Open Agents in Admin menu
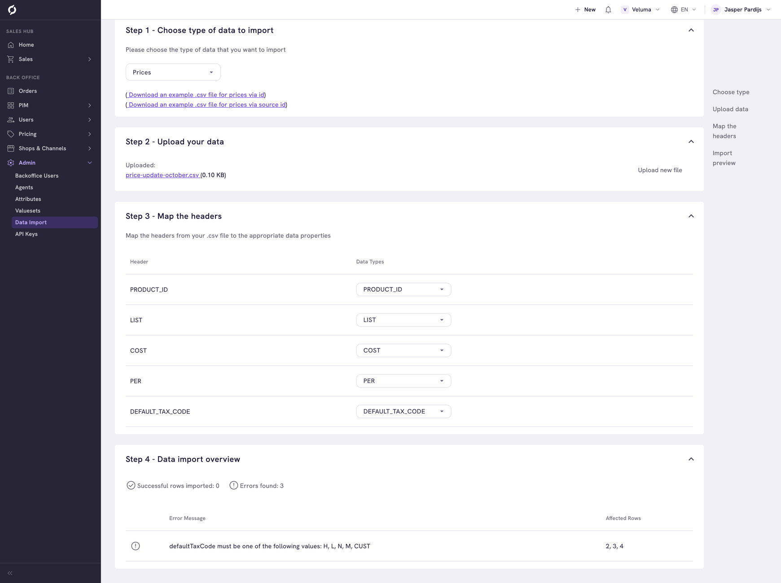The image size is (781, 583). 24,187
